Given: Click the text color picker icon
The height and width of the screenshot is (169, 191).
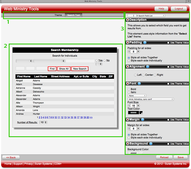Looking at the screenshot, I should tap(141, 112).
